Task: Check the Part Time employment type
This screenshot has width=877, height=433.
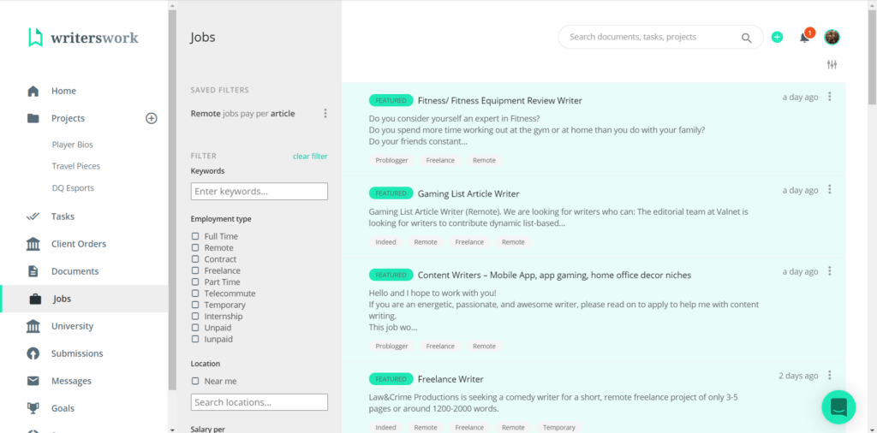Action: pos(195,282)
